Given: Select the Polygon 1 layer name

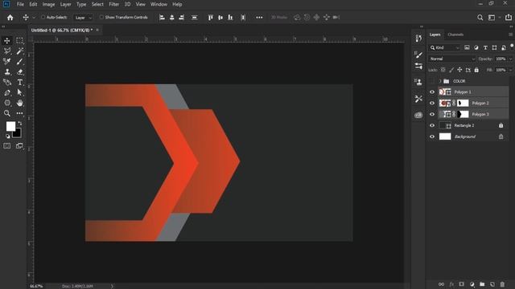Looking at the screenshot, I should pyautogui.click(x=463, y=92).
